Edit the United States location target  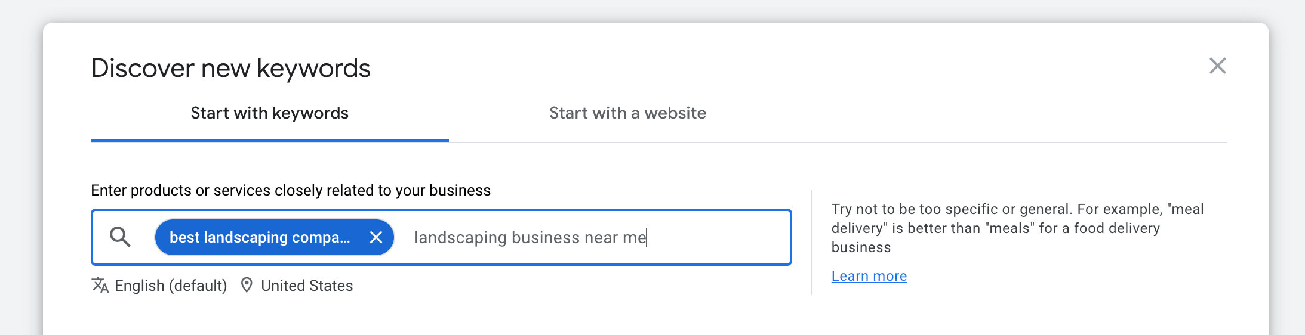[307, 286]
